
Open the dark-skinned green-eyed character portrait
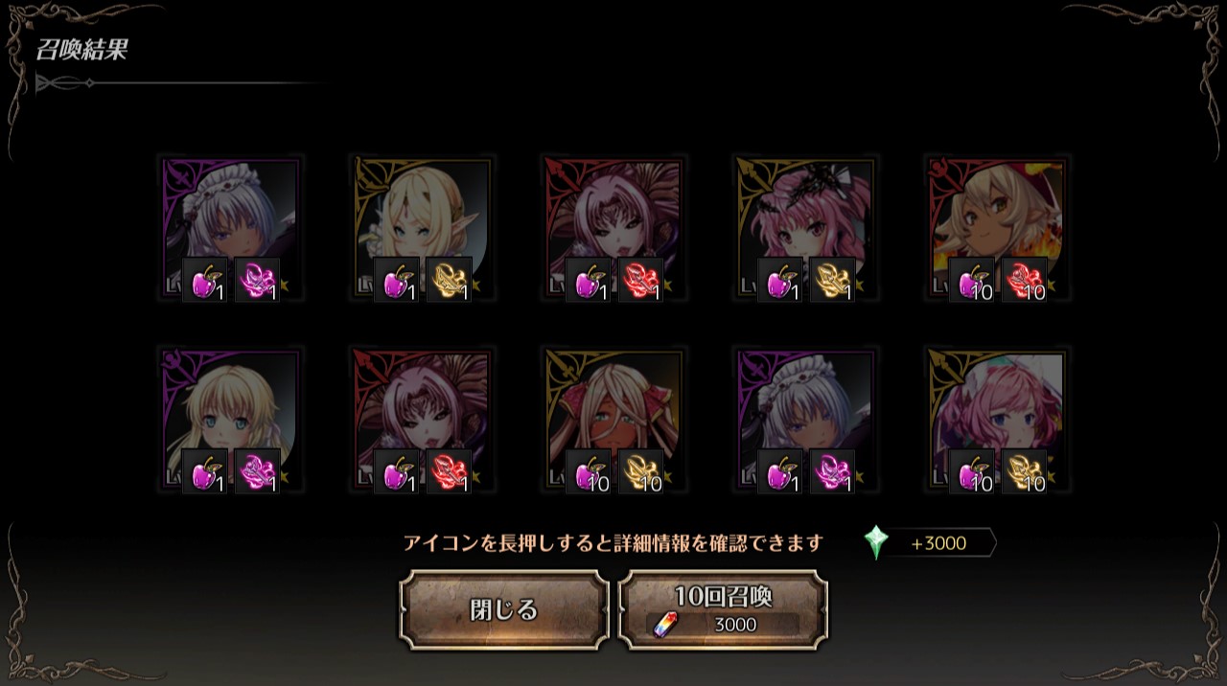pyautogui.click(x=614, y=420)
